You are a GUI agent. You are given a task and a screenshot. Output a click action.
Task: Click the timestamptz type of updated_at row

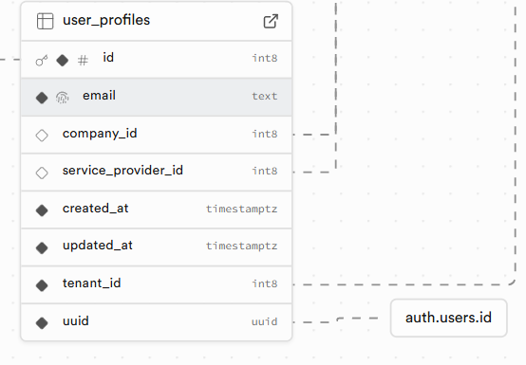click(x=241, y=246)
